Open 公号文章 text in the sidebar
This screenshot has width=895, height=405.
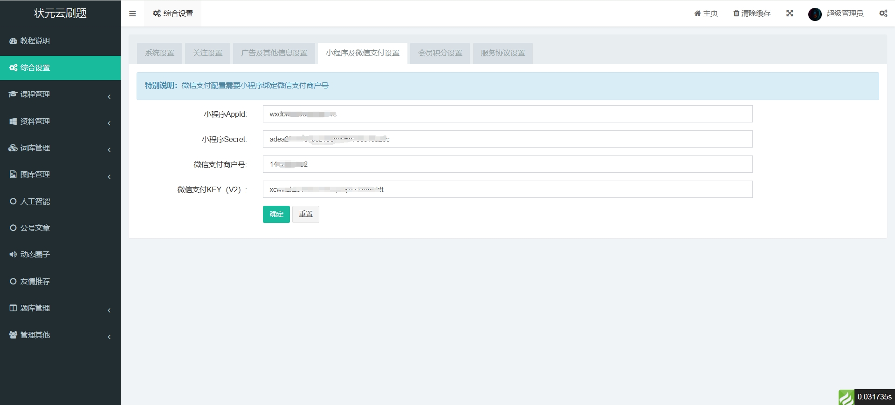(x=35, y=228)
